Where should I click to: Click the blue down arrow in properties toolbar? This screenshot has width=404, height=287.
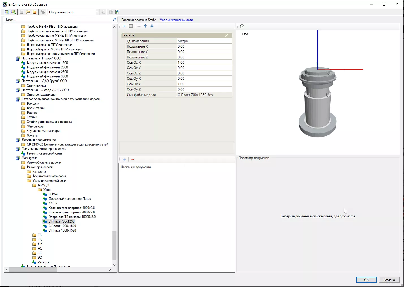point(152,26)
